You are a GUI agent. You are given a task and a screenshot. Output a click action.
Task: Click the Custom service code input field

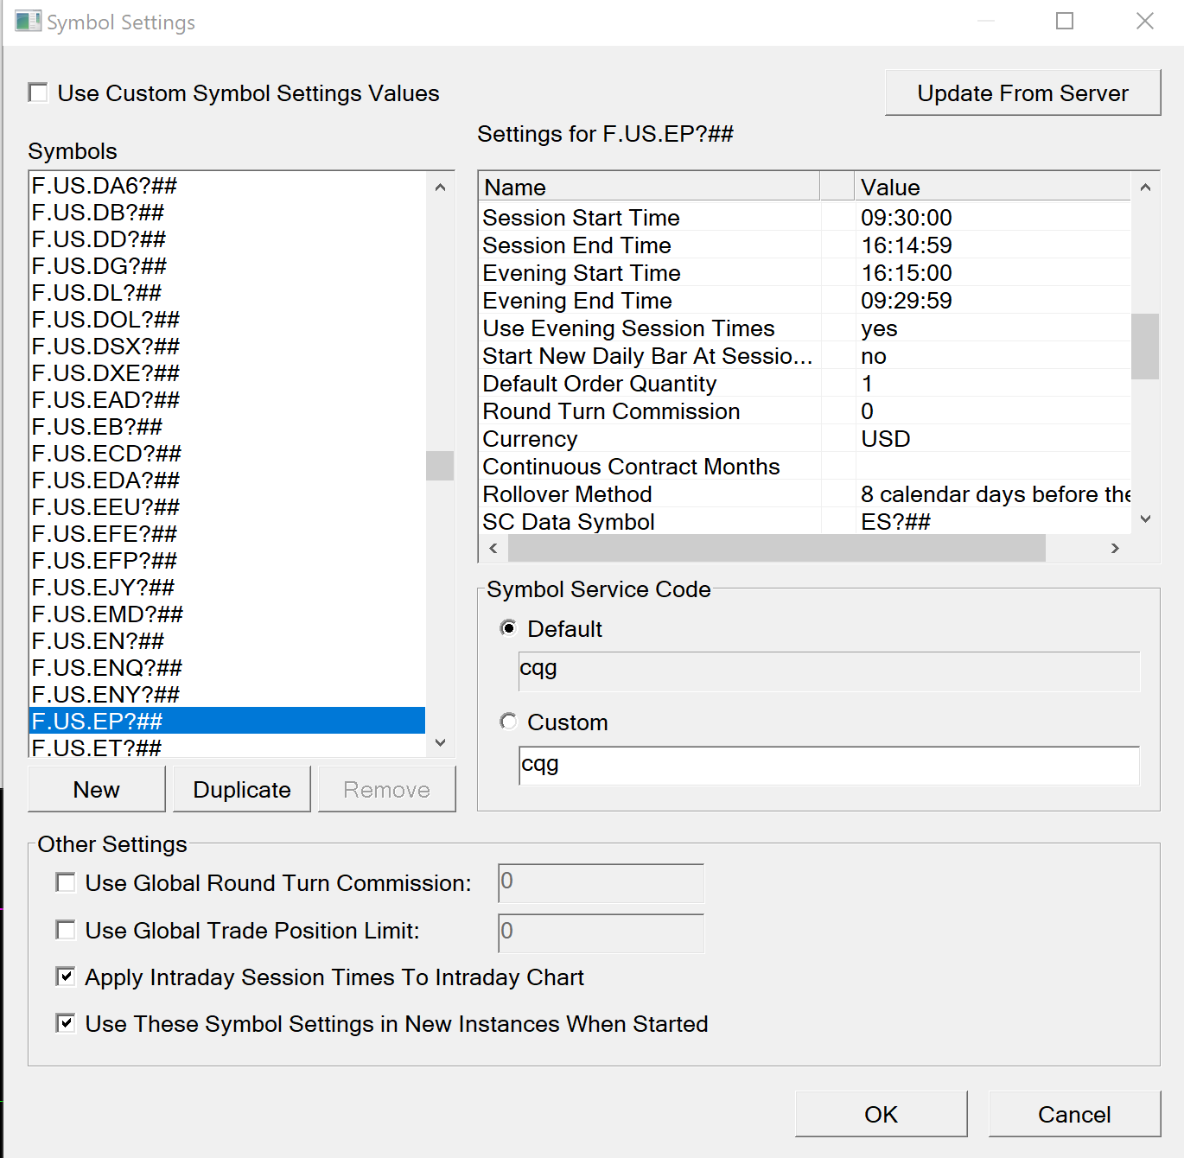[x=829, y=766]
